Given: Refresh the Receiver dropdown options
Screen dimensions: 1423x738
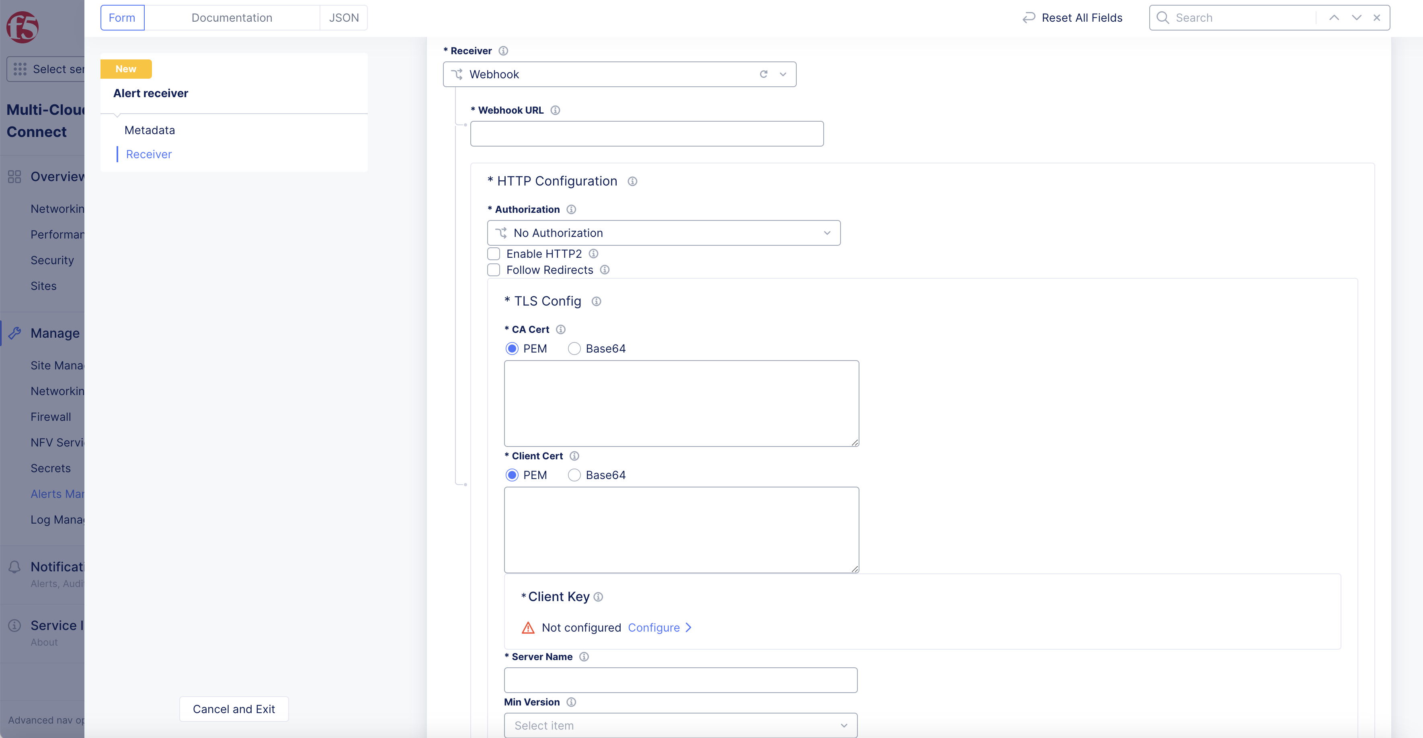Looking at the screenshot, I should click(763, 74).
